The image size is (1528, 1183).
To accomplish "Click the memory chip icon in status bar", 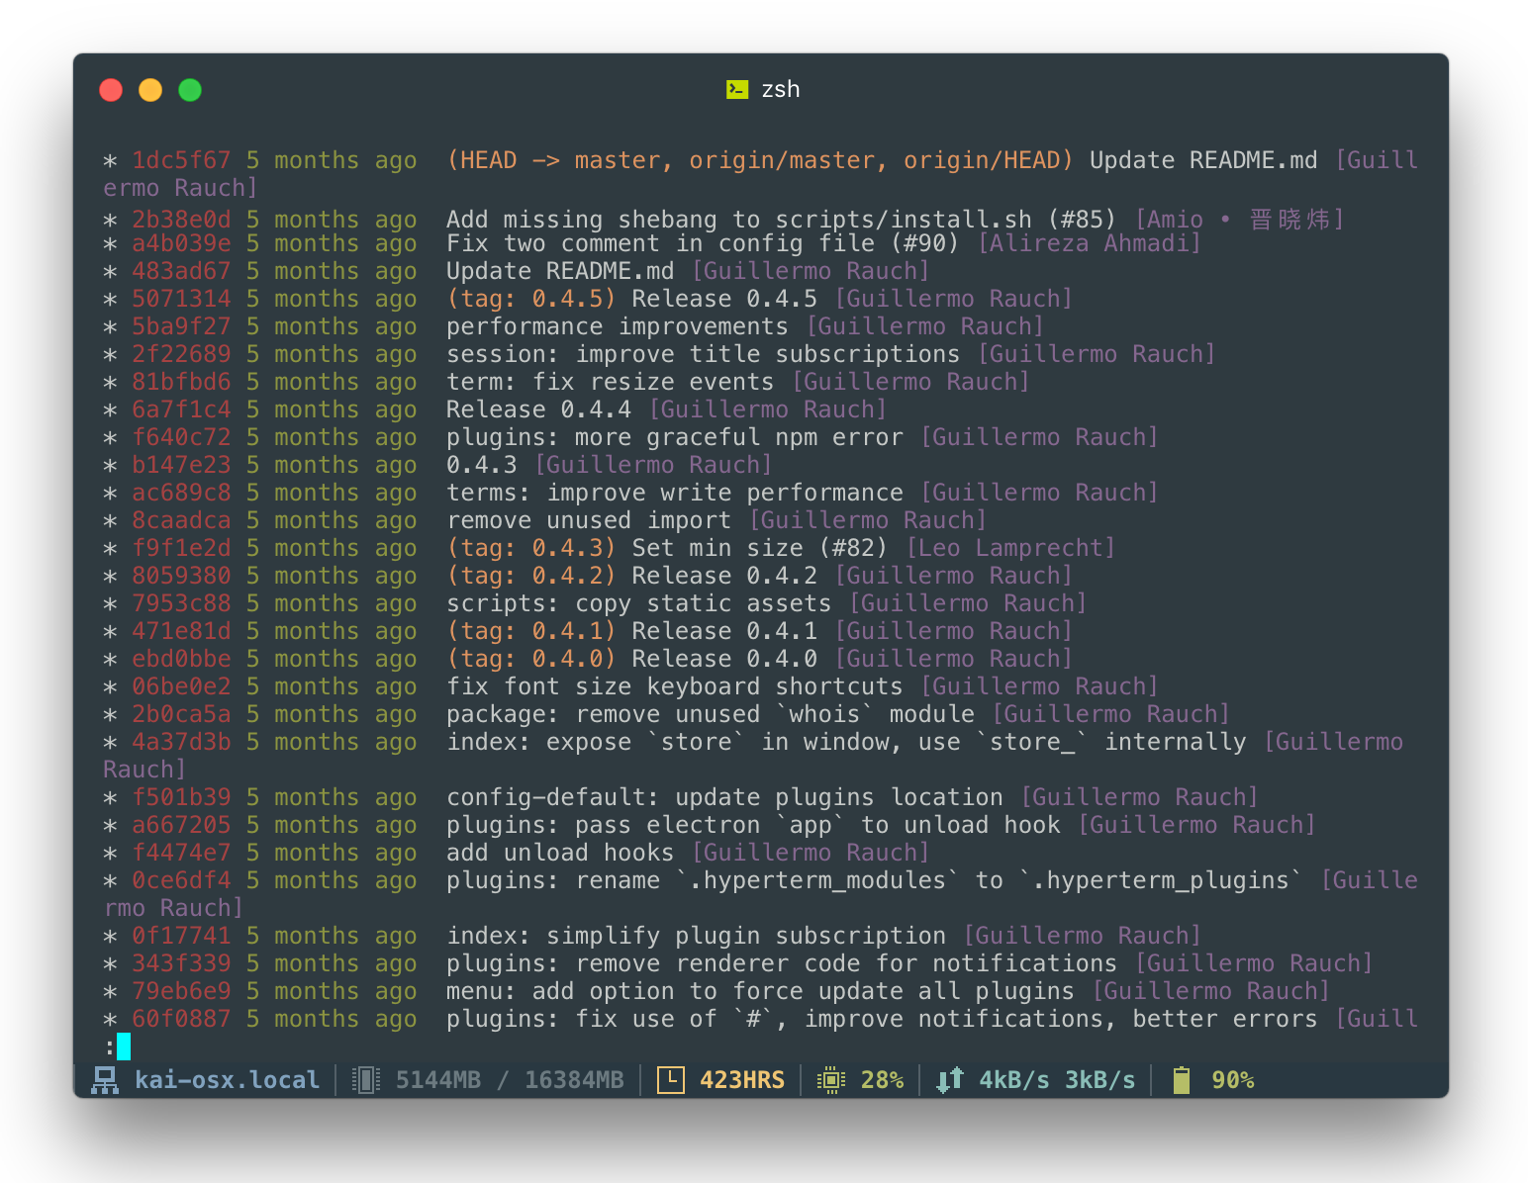I will tap(366, 1080).
